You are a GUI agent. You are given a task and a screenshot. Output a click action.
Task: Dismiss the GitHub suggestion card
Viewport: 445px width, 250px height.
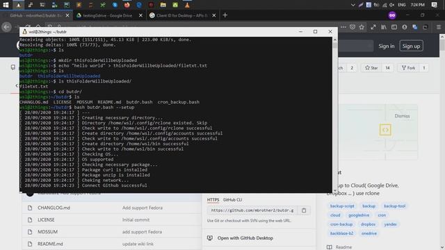[402, 116]
